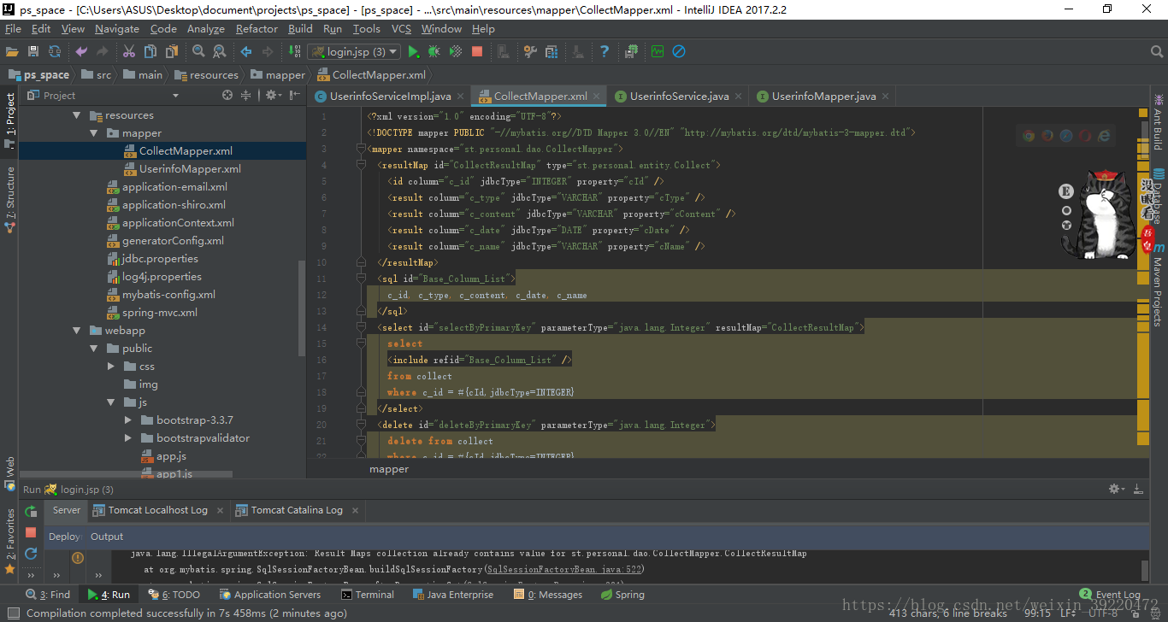Click the navigate Back arrow

[x=246, y=51]
